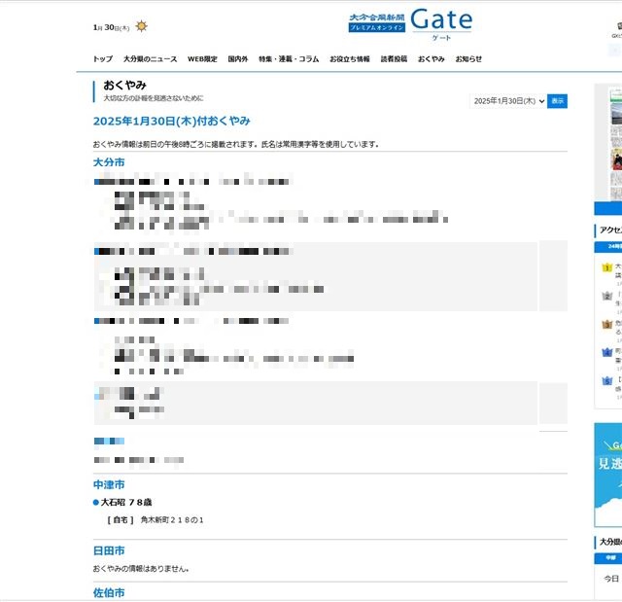The height and width of the screenshot is (602, 622).
Task: Open 特集・連載・コラム menu
Action: click(289, 59)
